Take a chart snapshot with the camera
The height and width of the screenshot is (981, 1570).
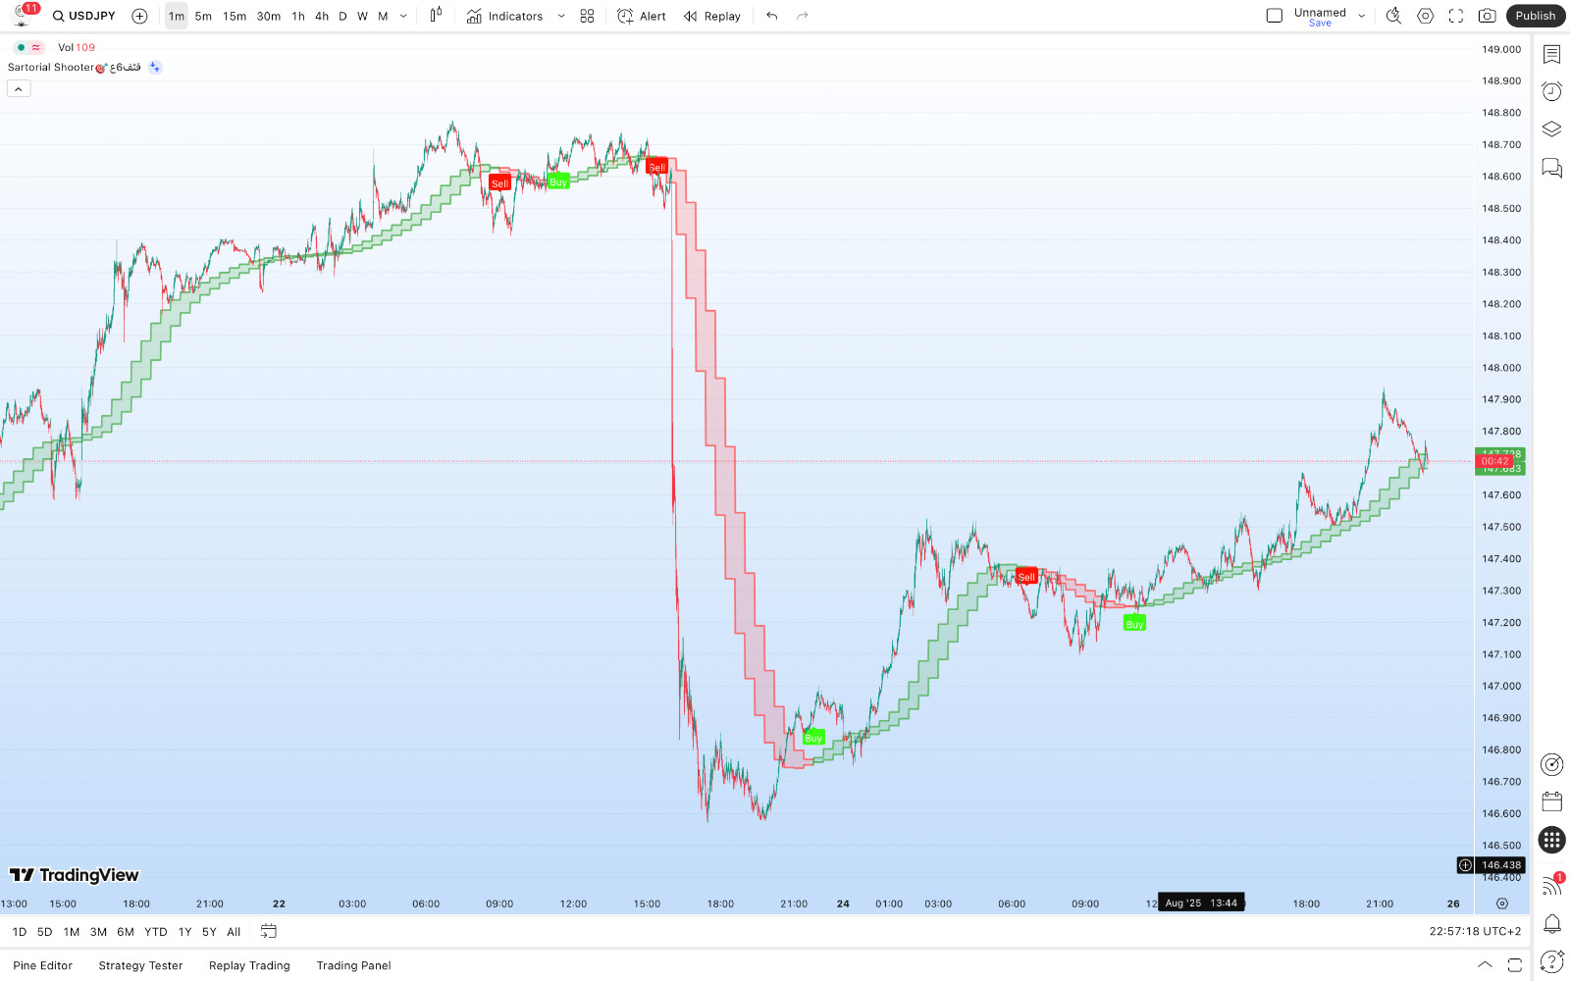1488,16
